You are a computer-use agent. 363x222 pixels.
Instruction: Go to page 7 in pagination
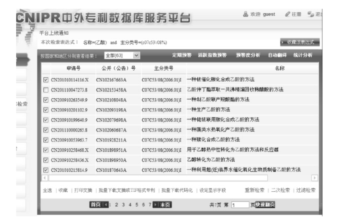tap(150, 205)
